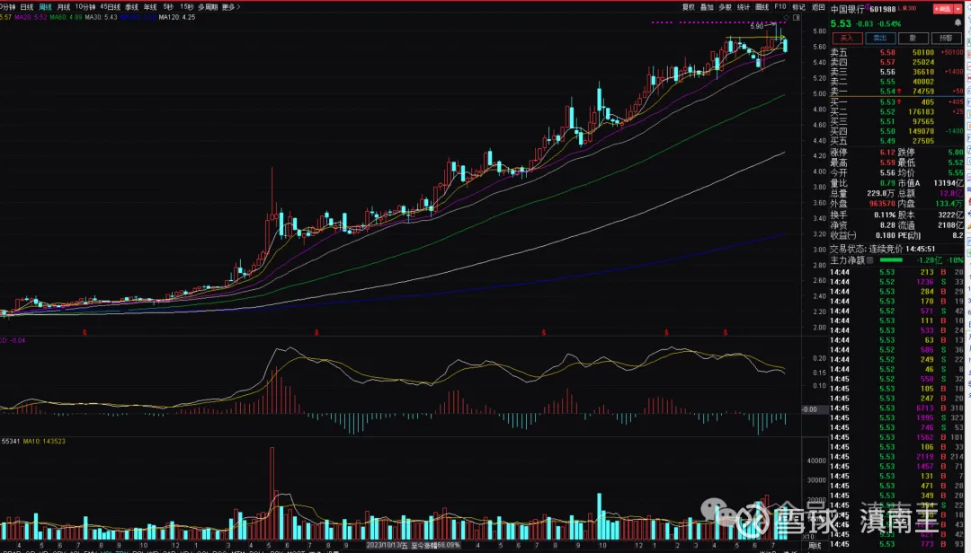
Task: Click the 卖四 price 5.57
Action: point(887,62)
